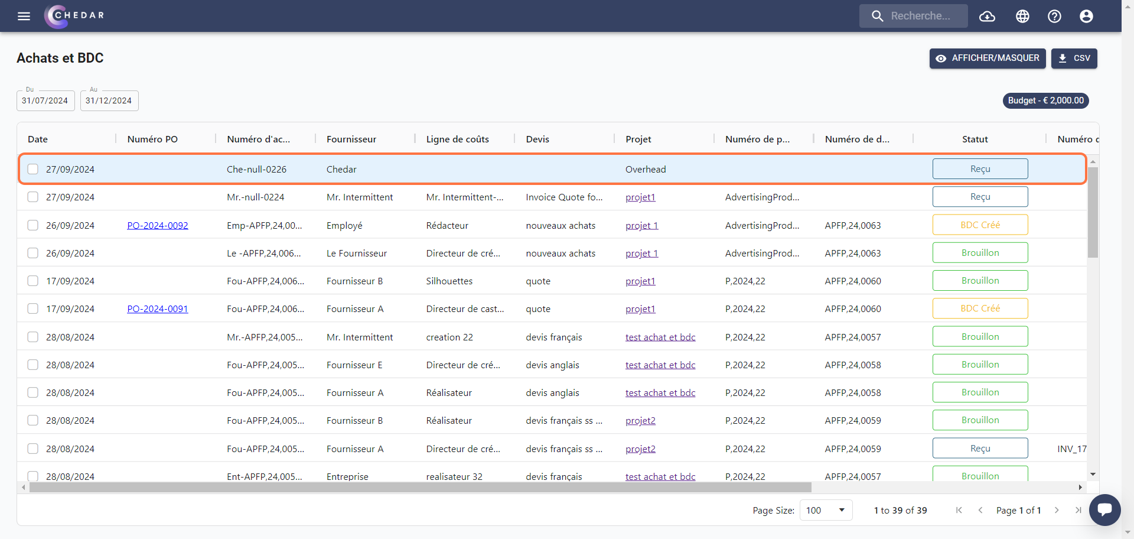1134x539 pixels.
Task: Open the chat support bubble
Action: [1104, 509]
